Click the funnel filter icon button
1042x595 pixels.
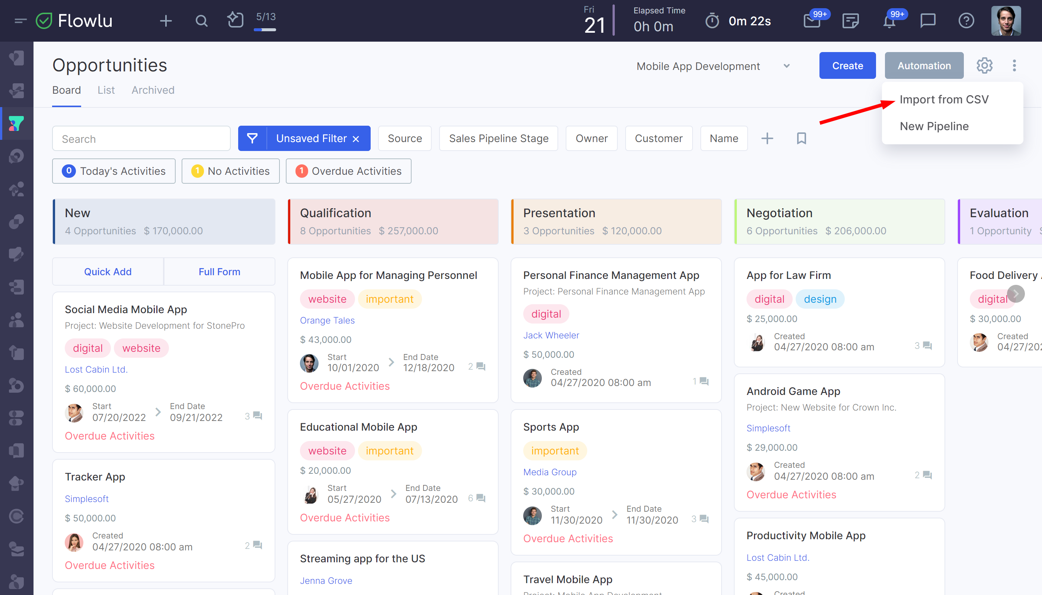click(252, 139)
